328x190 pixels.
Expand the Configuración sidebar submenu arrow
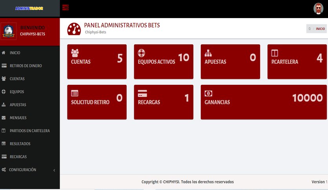[x=54, y=170]
